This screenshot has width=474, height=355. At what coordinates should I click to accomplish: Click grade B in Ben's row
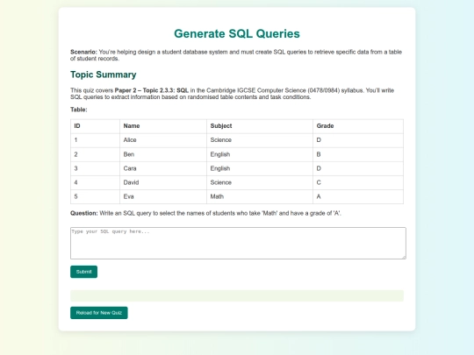pos(358,154)
